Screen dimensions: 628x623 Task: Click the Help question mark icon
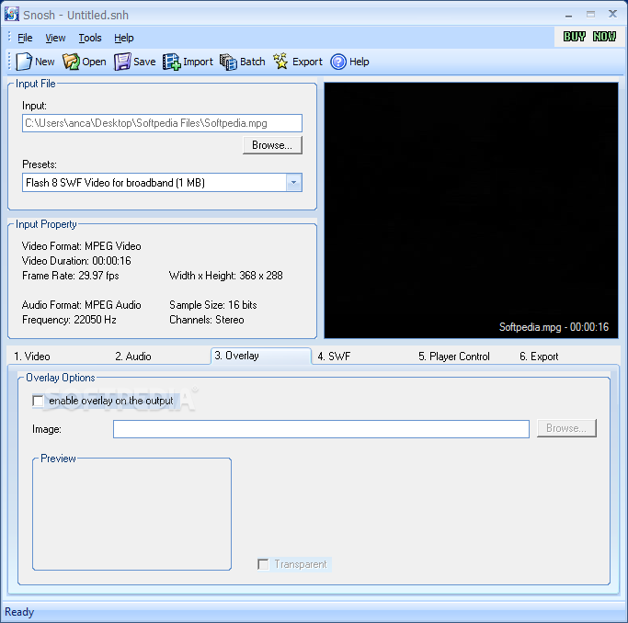[338, 62]
